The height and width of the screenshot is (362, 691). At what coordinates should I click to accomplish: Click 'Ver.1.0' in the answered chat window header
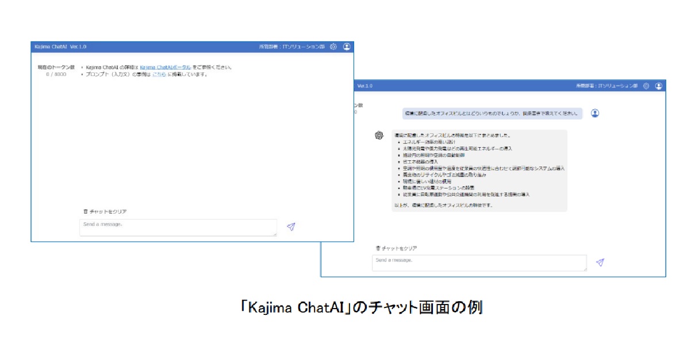coord(365,86)
